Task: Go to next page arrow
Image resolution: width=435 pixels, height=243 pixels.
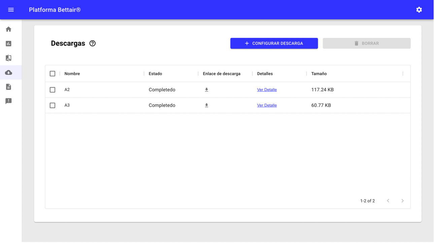Action: click(x=402, y=201)
